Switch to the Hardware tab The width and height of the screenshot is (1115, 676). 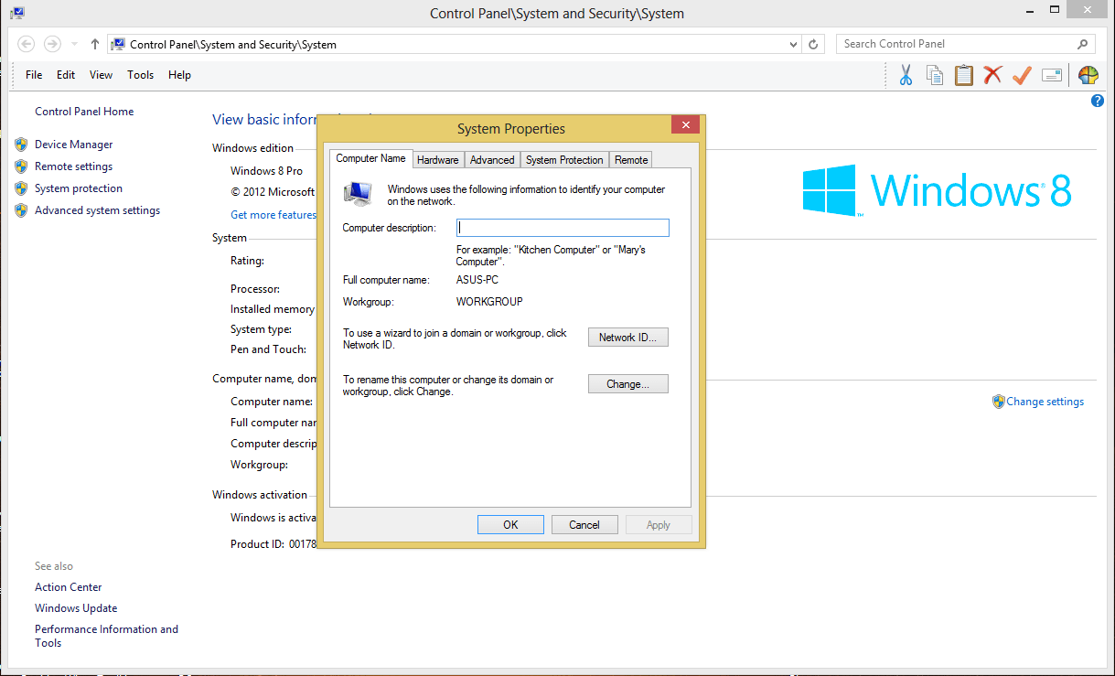click(x=437, y=160)
